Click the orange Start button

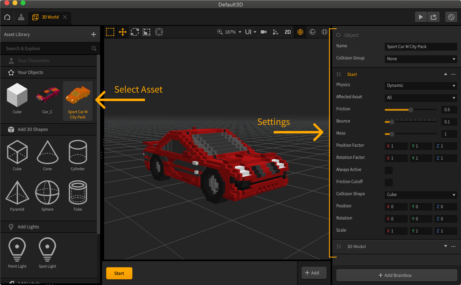click(x=119, y=273)
